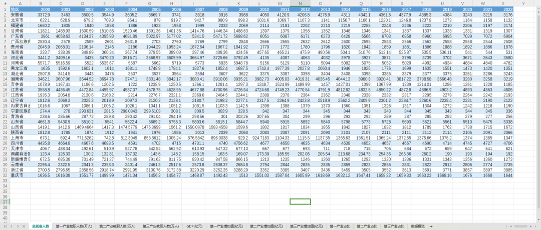Select the 天津市 cell

pos(20,148)
